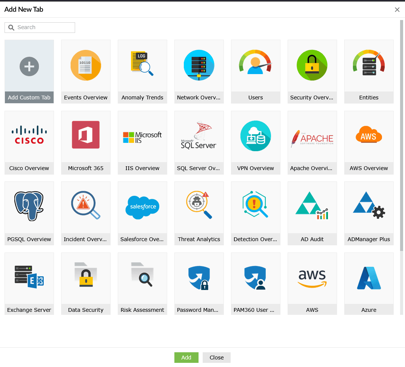Image resolution: width=405 pixels, height=367 pixels.
Task: Choose the Users gauge icon
Action: point(256,62)
